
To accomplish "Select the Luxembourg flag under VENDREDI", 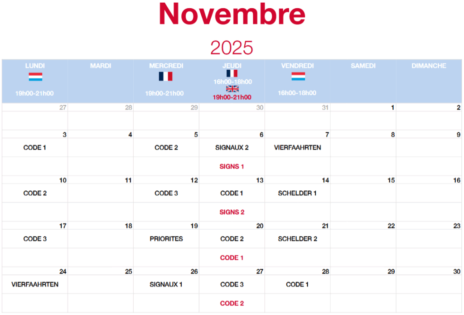I will click(298, 76).
